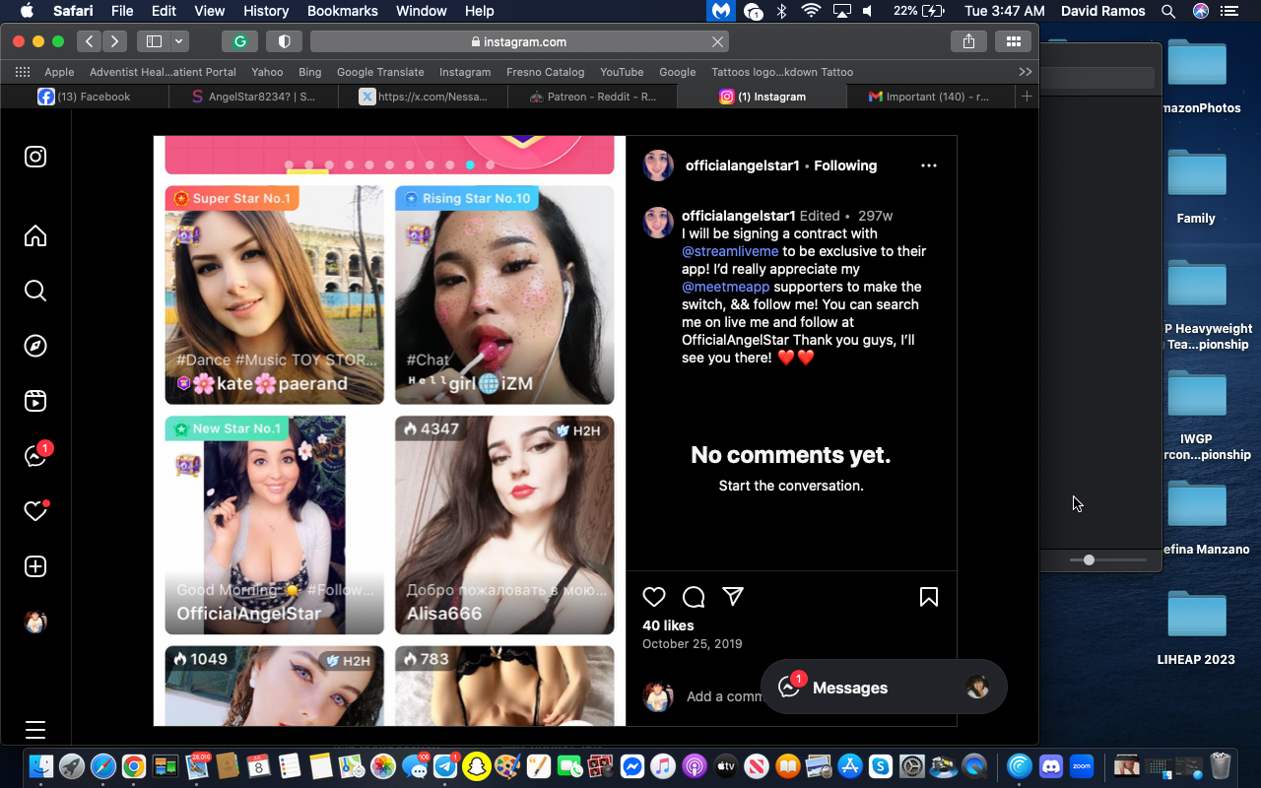Open the Reels icon in the sidebar
Viewport: 1261px width, 788px height.
coord(35,401)
